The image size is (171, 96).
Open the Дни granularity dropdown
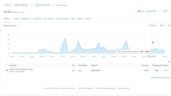click(x=162, y=25)
